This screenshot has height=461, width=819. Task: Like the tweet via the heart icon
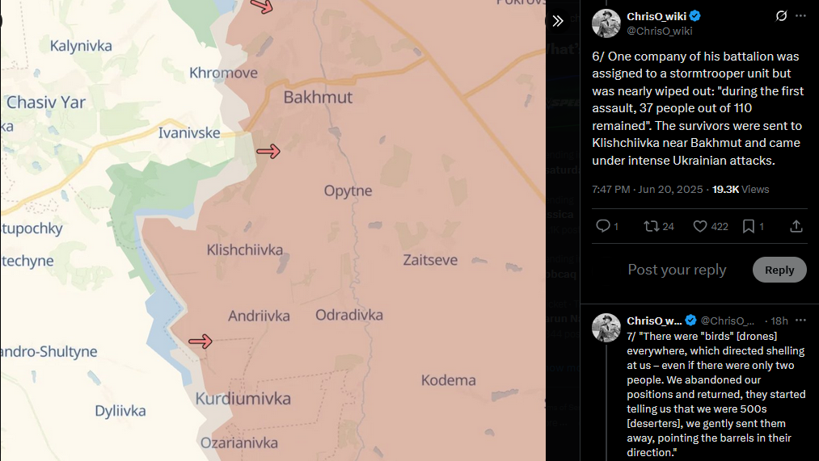700,226
